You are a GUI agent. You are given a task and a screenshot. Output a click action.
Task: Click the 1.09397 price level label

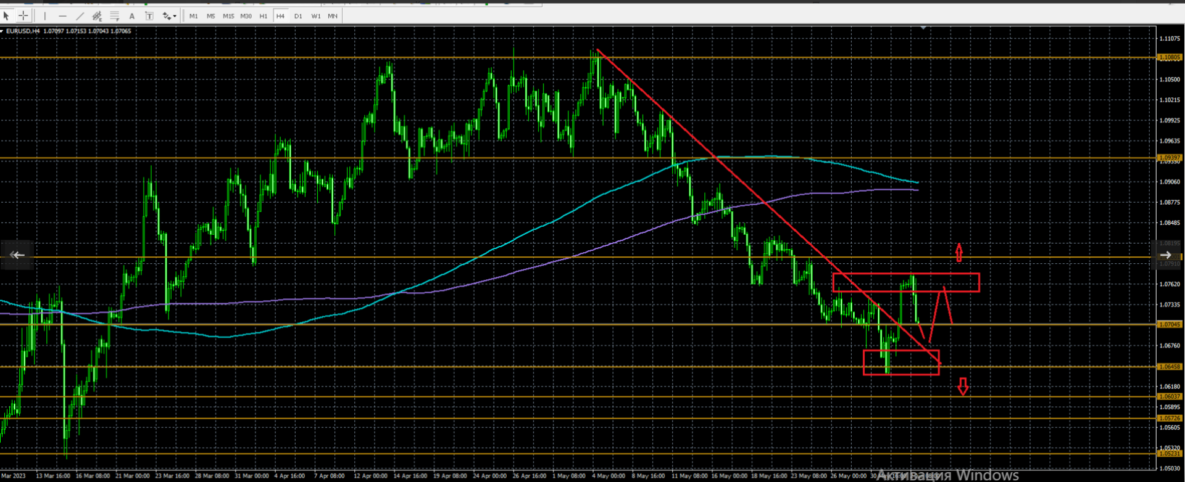point(1170,158)
